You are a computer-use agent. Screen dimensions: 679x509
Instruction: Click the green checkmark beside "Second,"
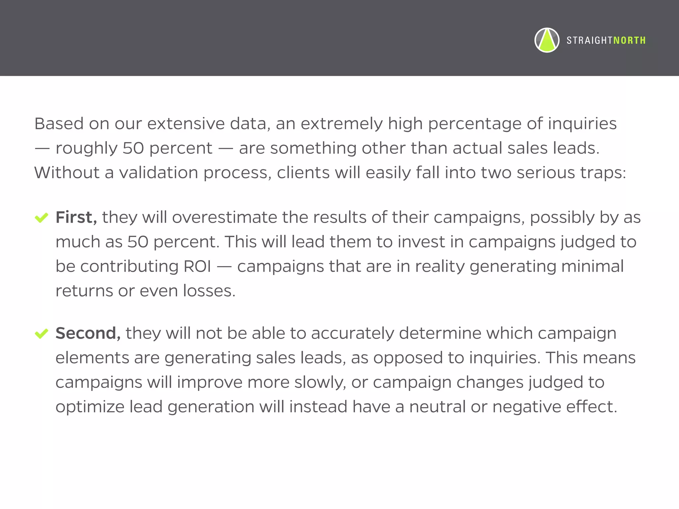point(41,333)
